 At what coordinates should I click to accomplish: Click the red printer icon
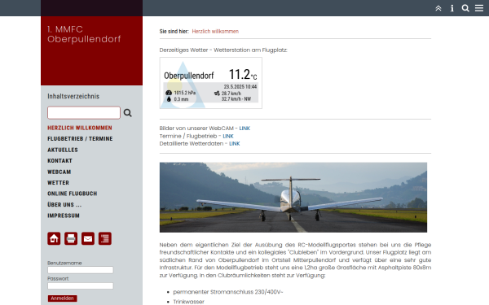tap(71, 238)
